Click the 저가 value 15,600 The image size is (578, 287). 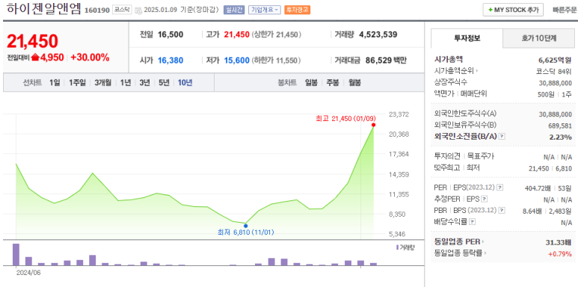(236, 61)
